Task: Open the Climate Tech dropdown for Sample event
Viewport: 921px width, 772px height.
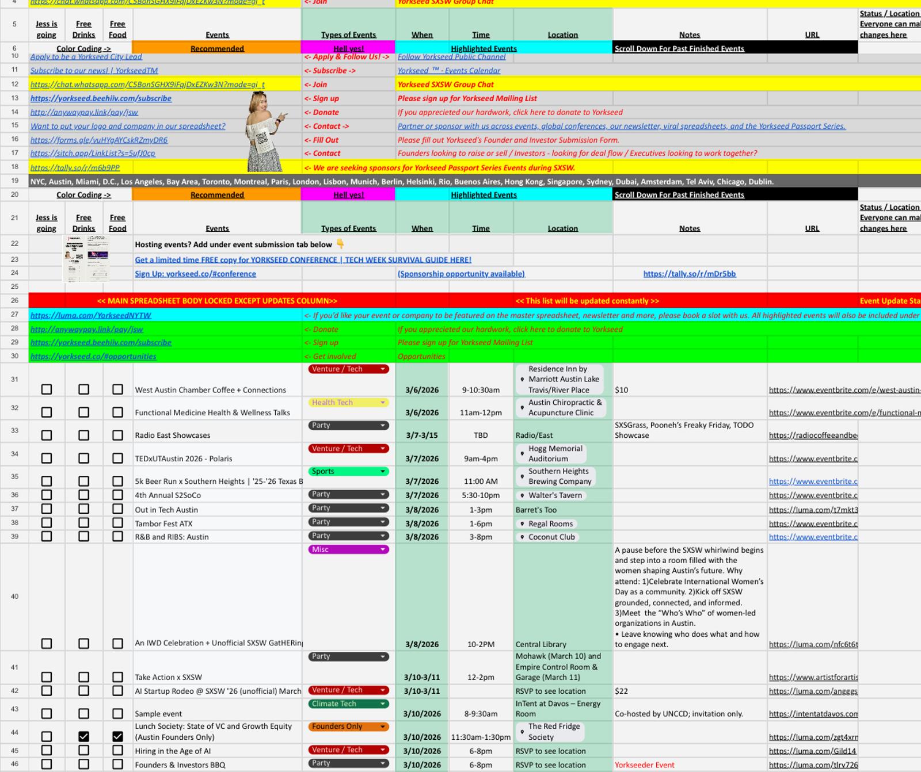Action: click(x=383, y=704)
